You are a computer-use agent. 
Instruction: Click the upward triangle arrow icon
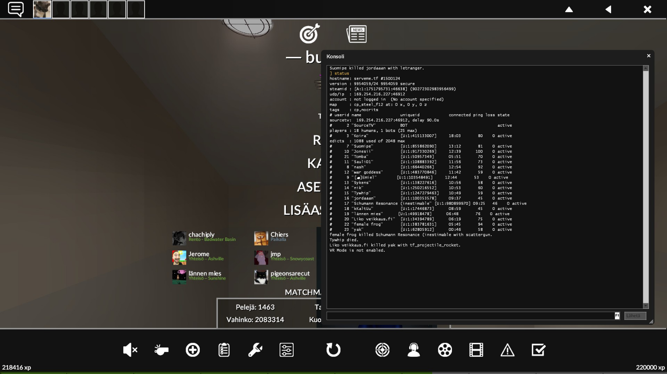[569, 9]
